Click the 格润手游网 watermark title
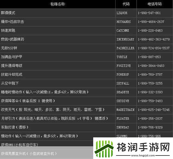173x159 pixels. click(x=143, y=147)
